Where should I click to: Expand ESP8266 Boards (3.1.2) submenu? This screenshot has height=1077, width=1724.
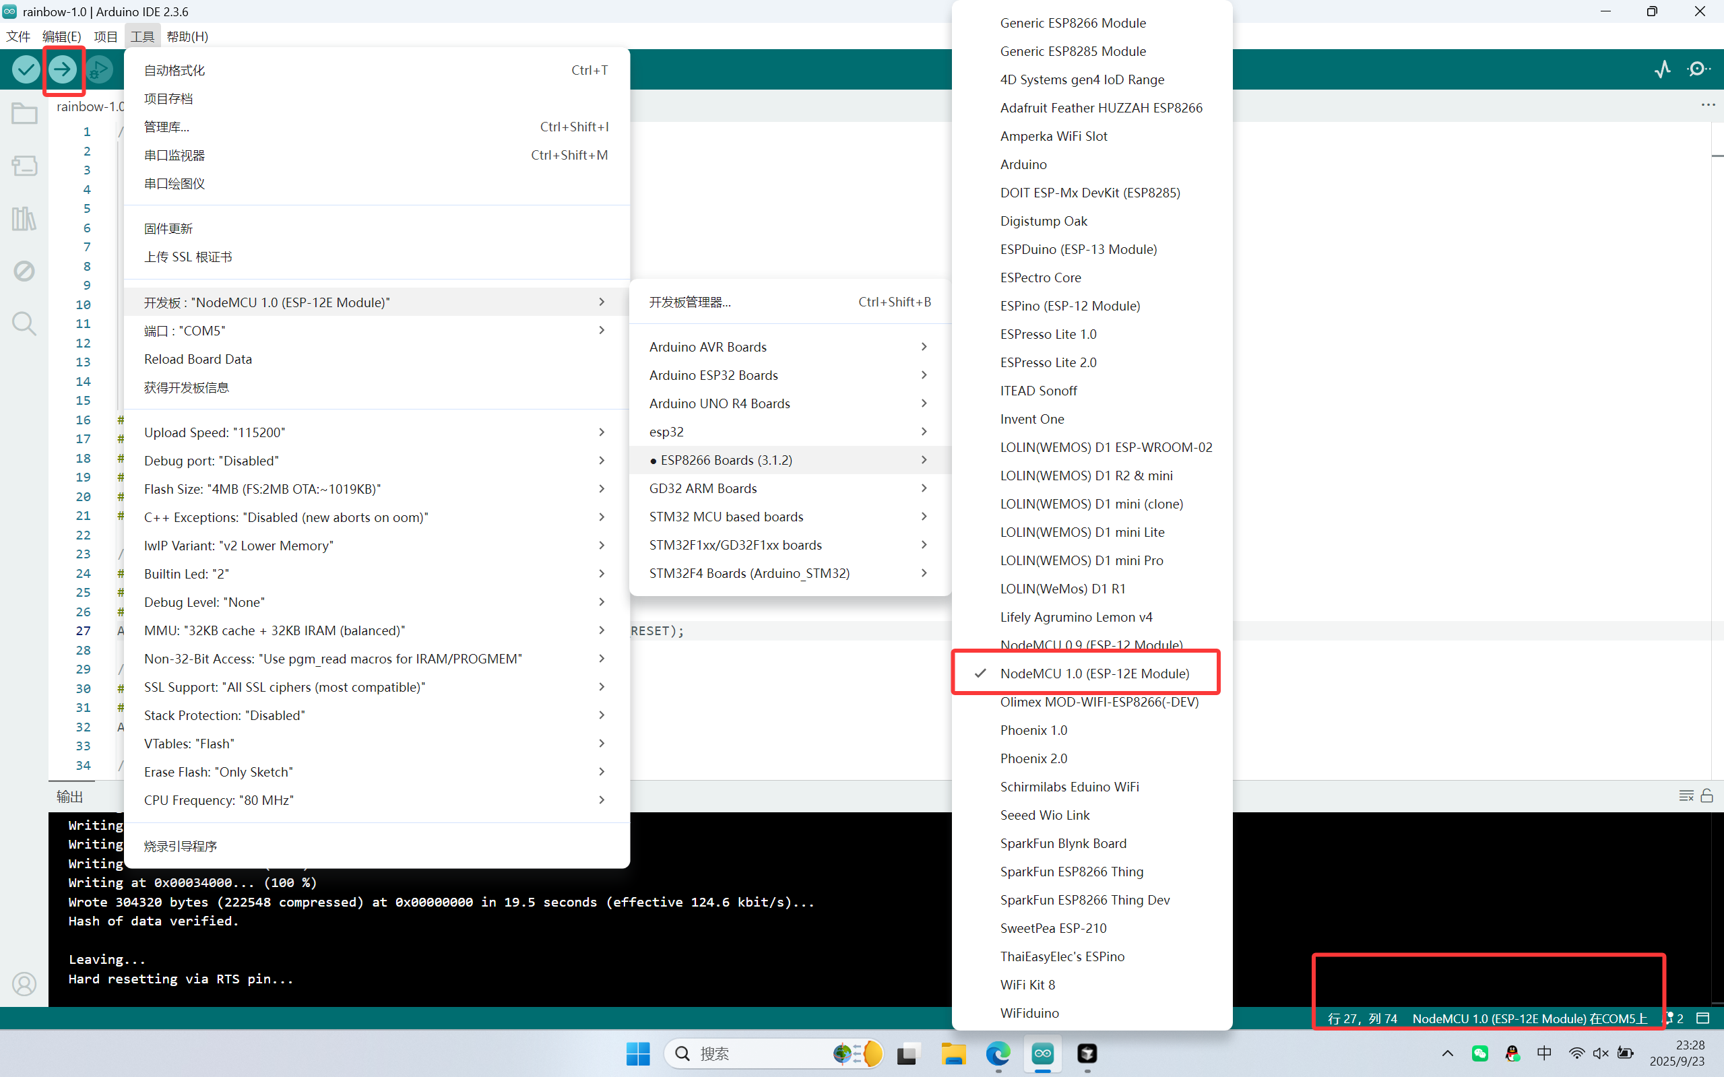(790, 460)
